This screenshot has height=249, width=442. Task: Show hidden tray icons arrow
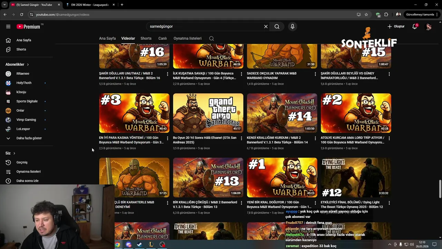pos(390,245)
